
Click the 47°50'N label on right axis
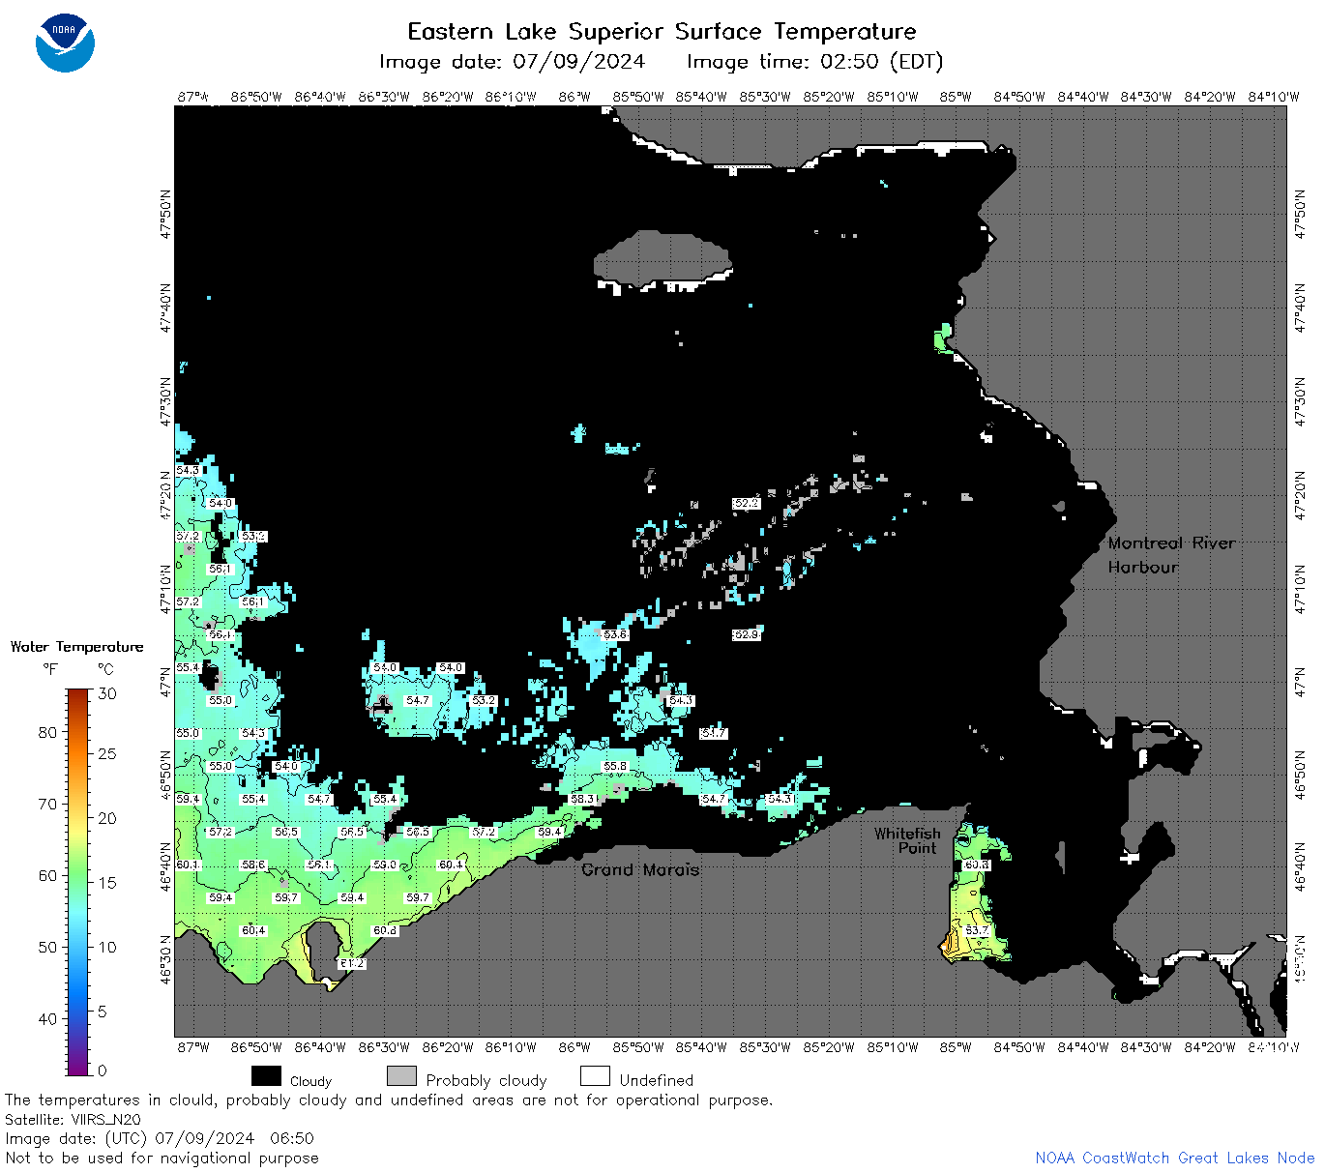coord(1300,213)
